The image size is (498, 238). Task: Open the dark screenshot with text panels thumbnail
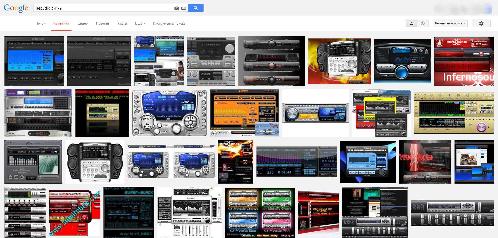(375, 212)
